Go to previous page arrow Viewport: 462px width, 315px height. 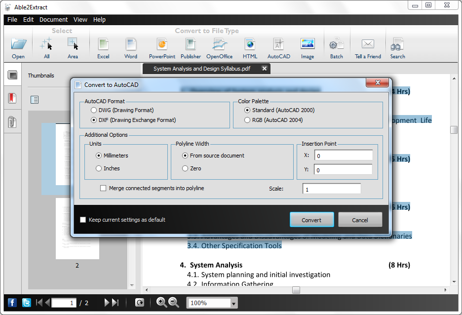point(47,303)
